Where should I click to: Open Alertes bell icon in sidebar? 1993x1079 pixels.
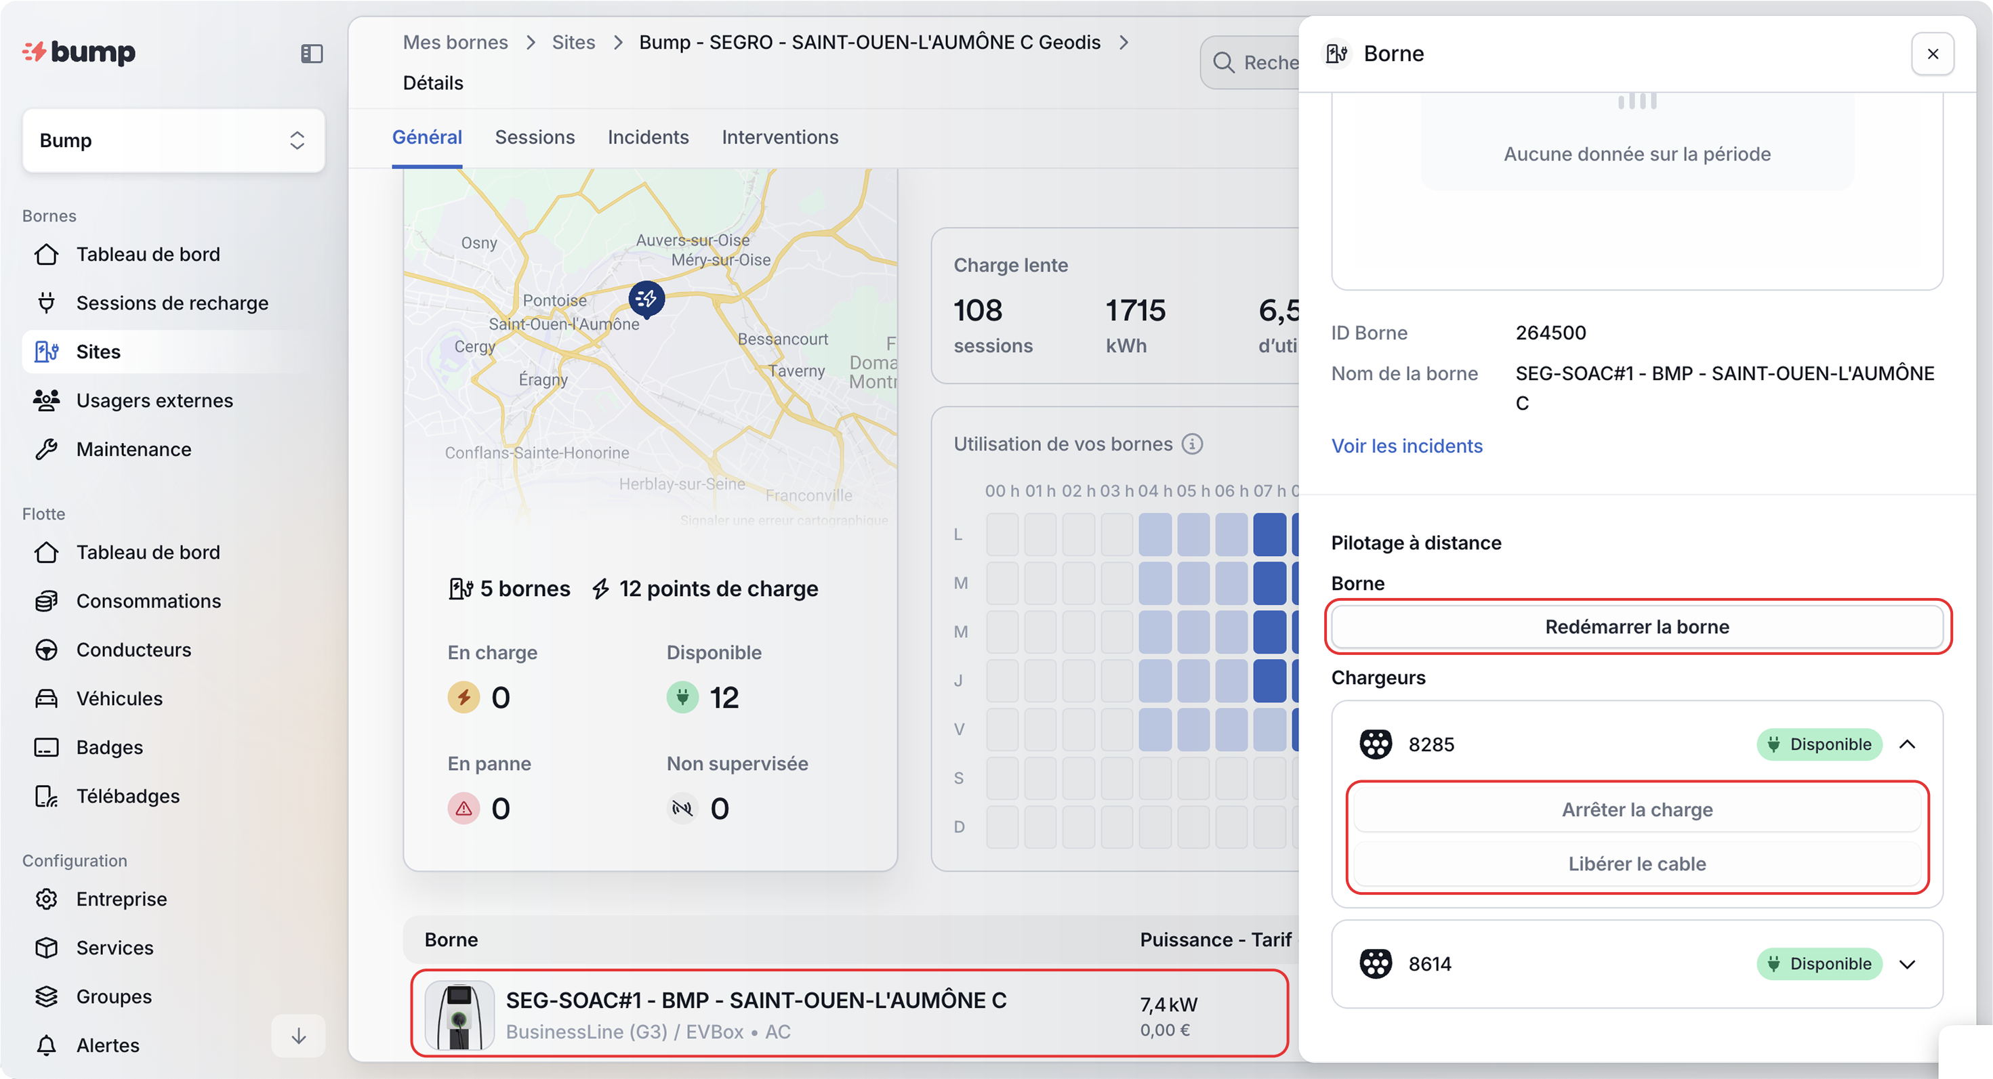pyautogui.click(x=47, y=1045)
